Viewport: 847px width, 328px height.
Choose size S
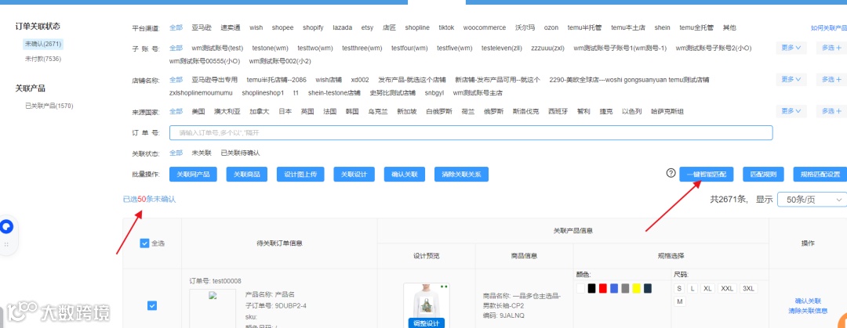pyautogui.click(x=679, y=289)
